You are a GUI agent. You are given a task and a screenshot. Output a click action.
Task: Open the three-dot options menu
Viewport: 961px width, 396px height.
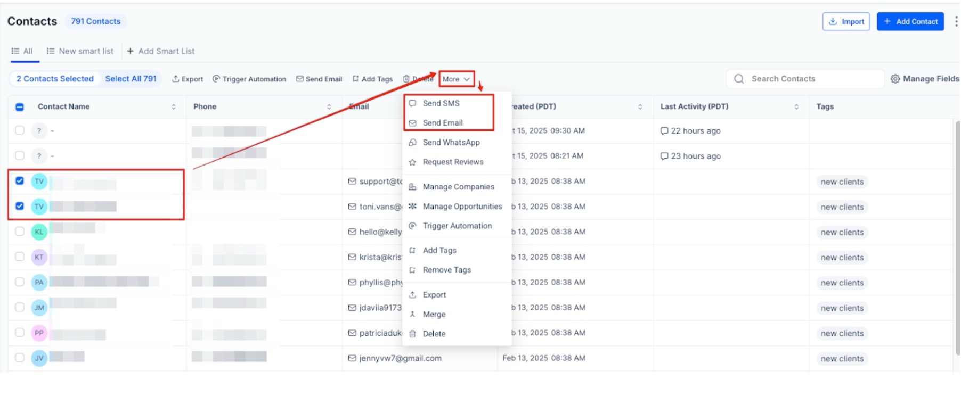click(x=956, y=21)
